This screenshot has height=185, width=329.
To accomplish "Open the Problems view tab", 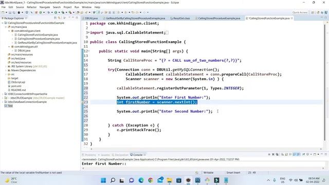I will 89,155.
